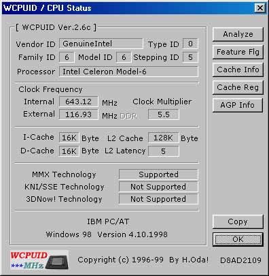
Task: Click the L2 Latency value field
Action: click(164, 151)
